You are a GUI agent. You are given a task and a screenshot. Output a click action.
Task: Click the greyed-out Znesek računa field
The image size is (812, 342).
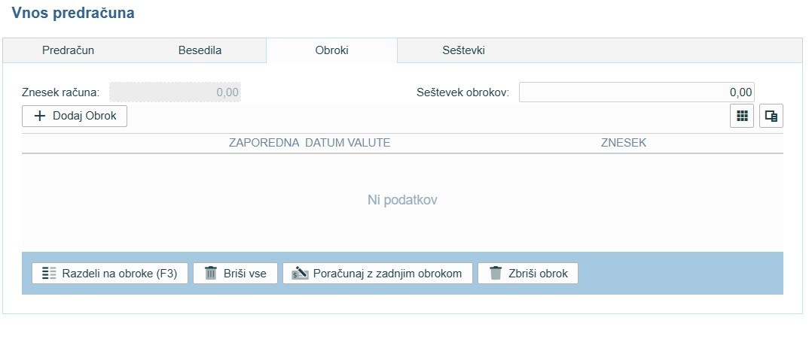[x=175, y=92]
